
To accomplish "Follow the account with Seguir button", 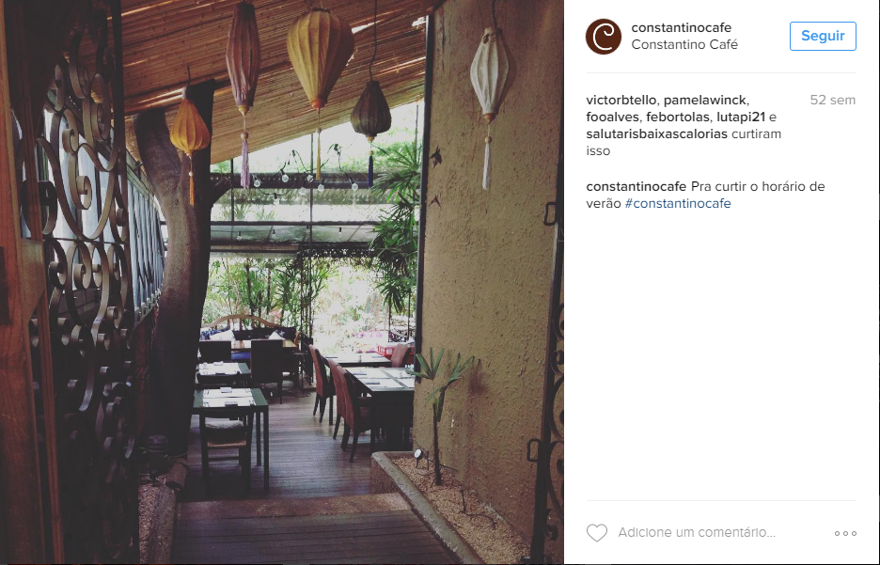I will [x=823, y=36].
